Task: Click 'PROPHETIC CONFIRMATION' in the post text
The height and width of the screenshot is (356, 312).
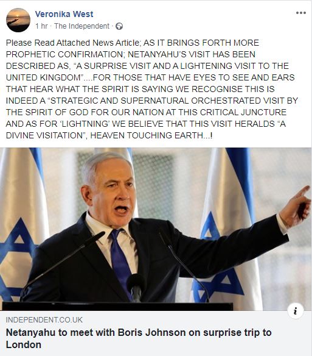Action: coord(64,54)
